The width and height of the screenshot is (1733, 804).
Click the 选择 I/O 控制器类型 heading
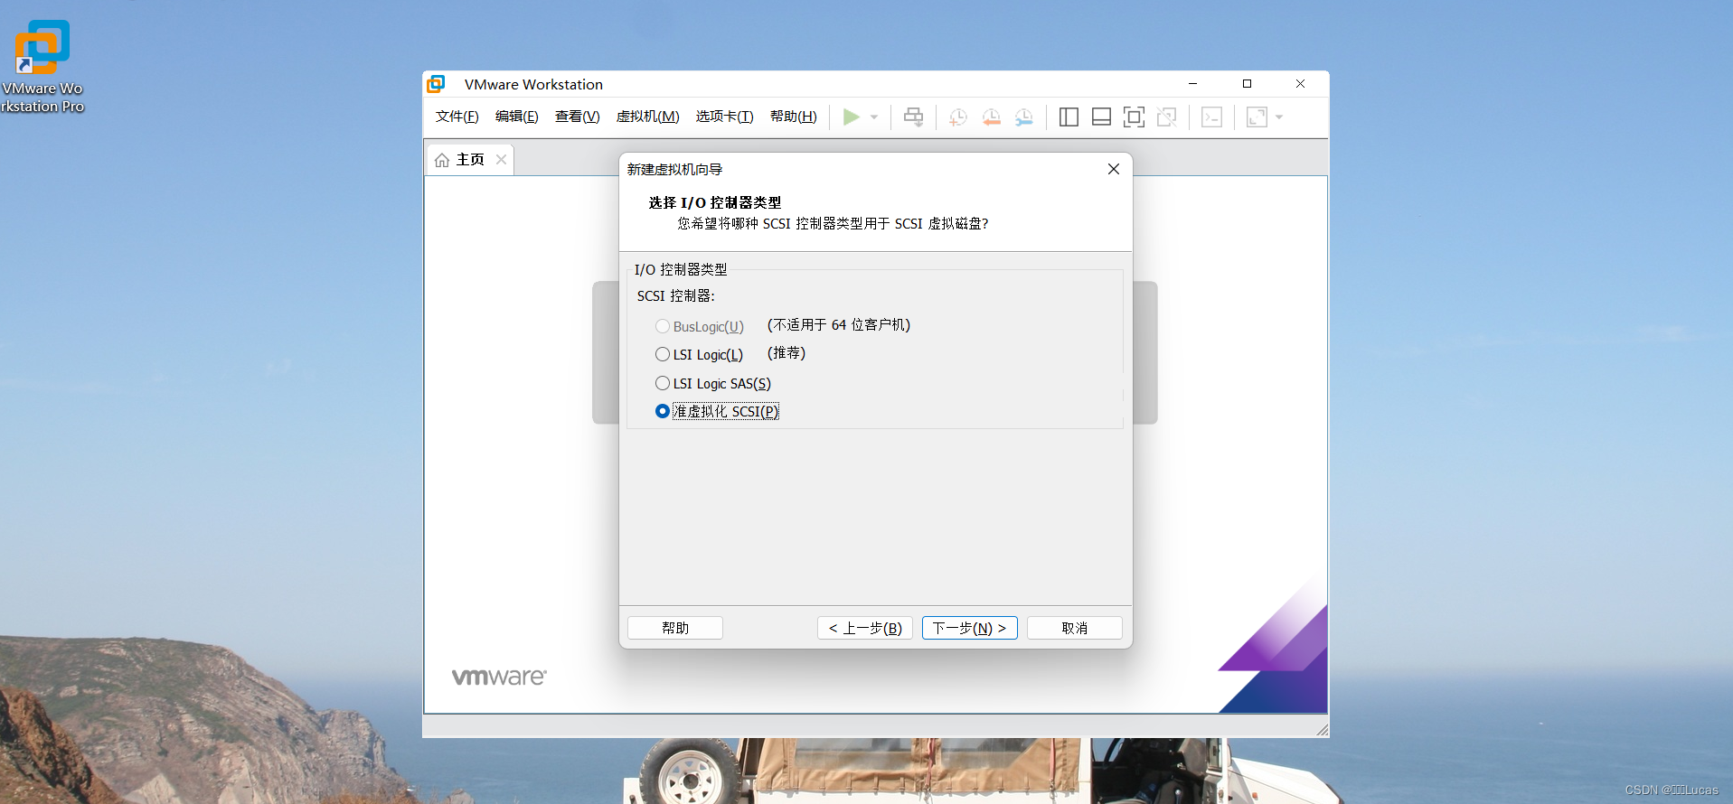(x=715, y=202)
